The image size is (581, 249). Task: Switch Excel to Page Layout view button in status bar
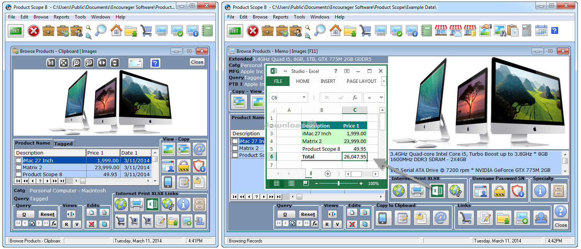point(291,183)
